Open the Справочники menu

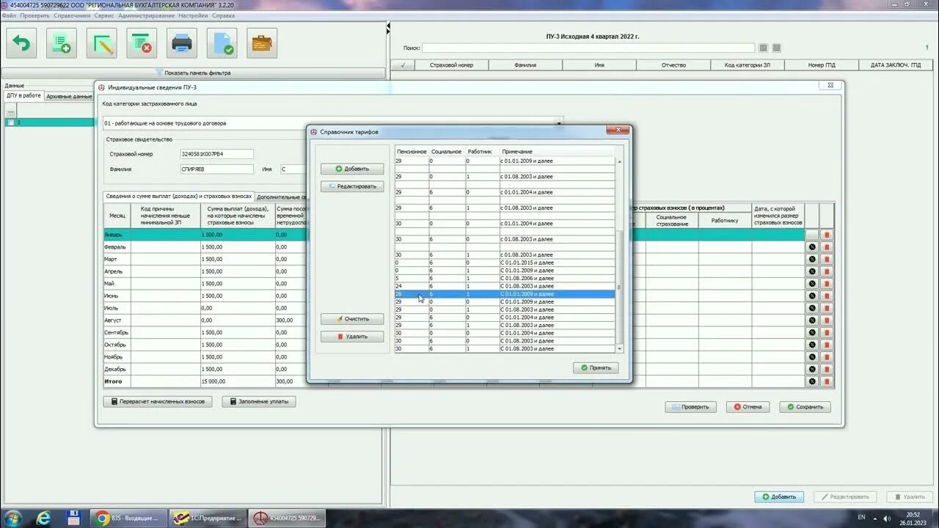pos(72,15)
